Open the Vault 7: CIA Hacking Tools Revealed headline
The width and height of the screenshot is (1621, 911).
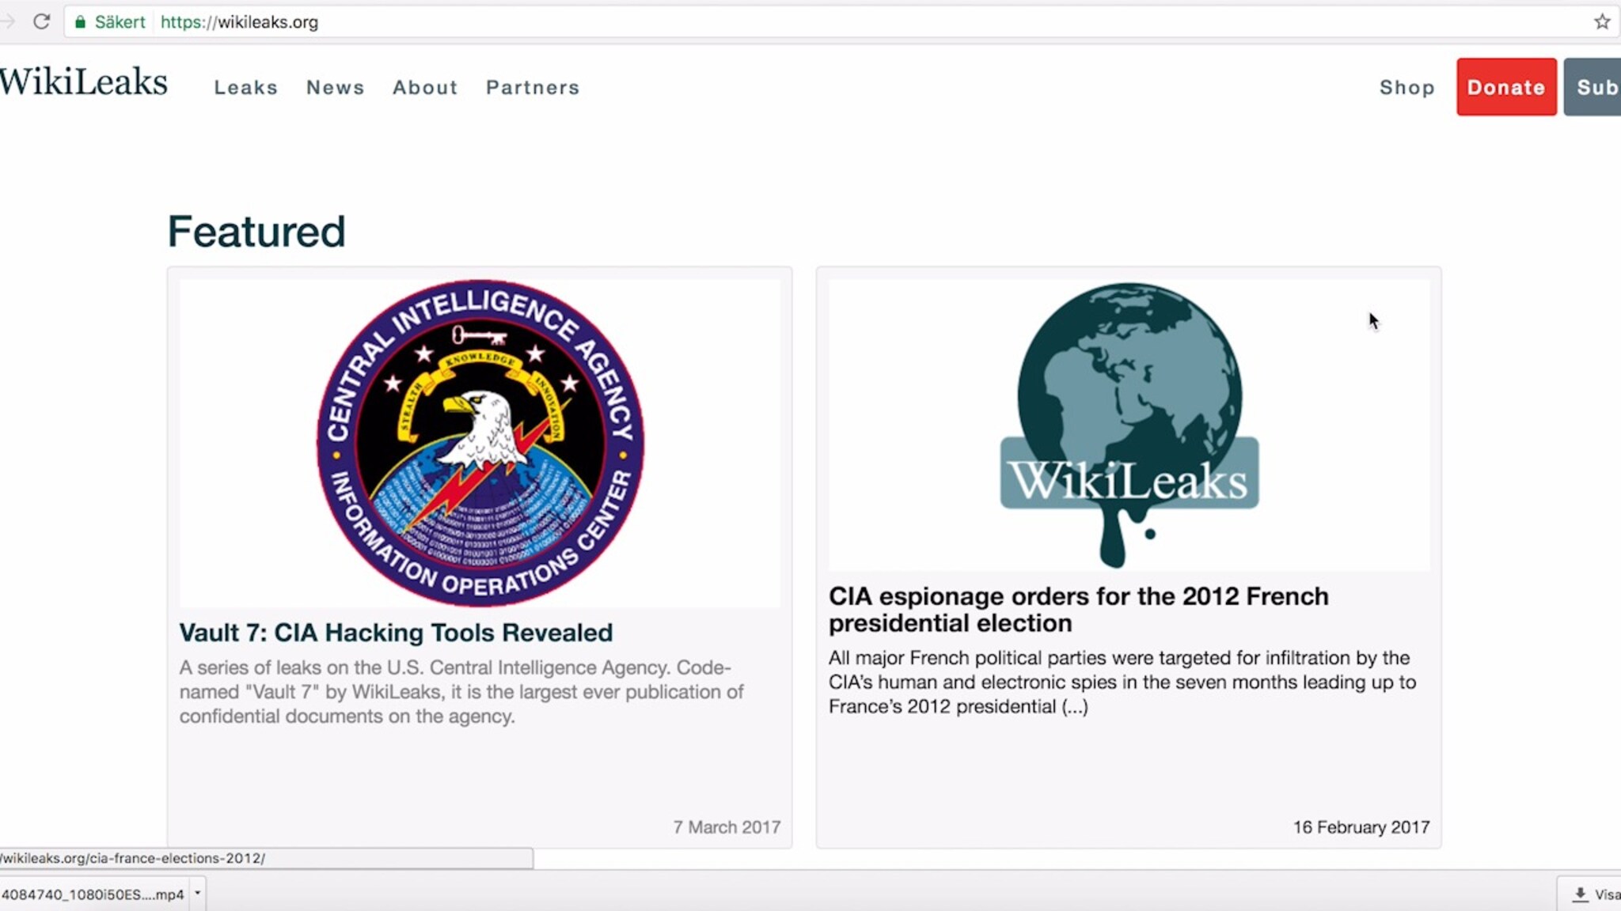(x=396, y=633)
